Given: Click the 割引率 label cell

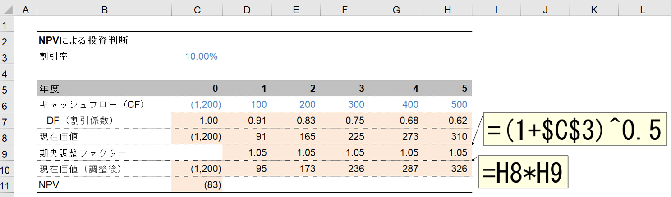Looking at the screenshot, I should tap(54, 57).
